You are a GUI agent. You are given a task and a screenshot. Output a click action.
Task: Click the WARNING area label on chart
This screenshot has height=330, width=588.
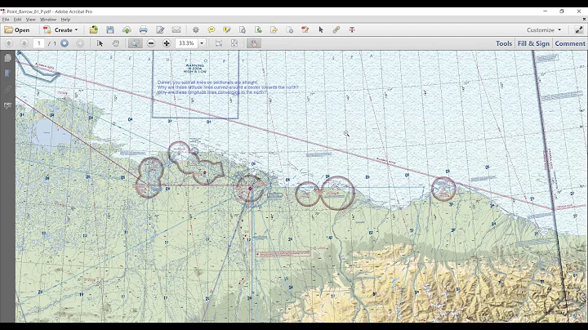coord(195,69)
